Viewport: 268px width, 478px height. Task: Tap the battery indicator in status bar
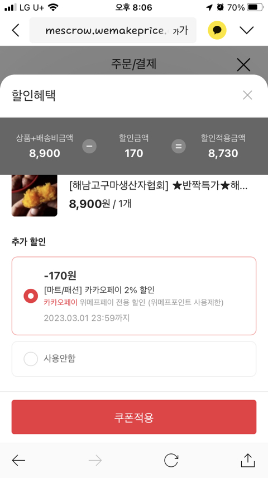[x=255, y=7]
